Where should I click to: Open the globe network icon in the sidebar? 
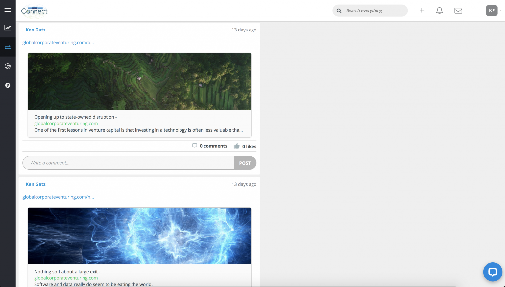pyautogui.click(x=8, y=66)
